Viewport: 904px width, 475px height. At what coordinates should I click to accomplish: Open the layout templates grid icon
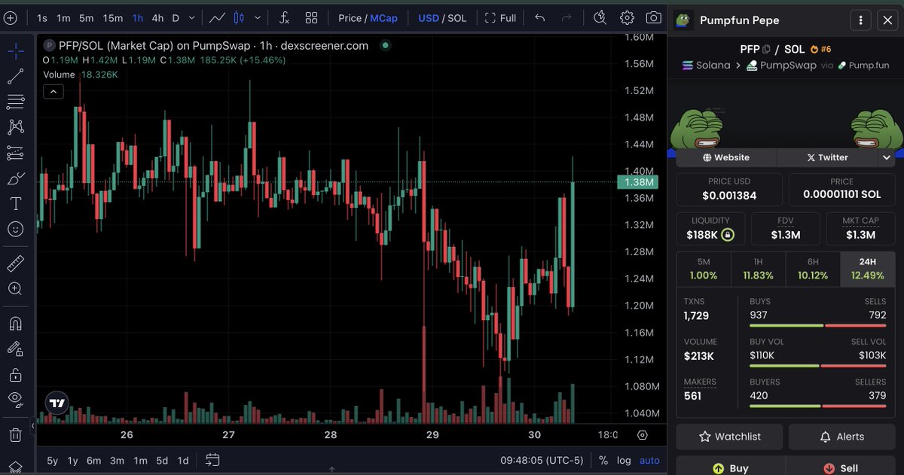[311, 17]
